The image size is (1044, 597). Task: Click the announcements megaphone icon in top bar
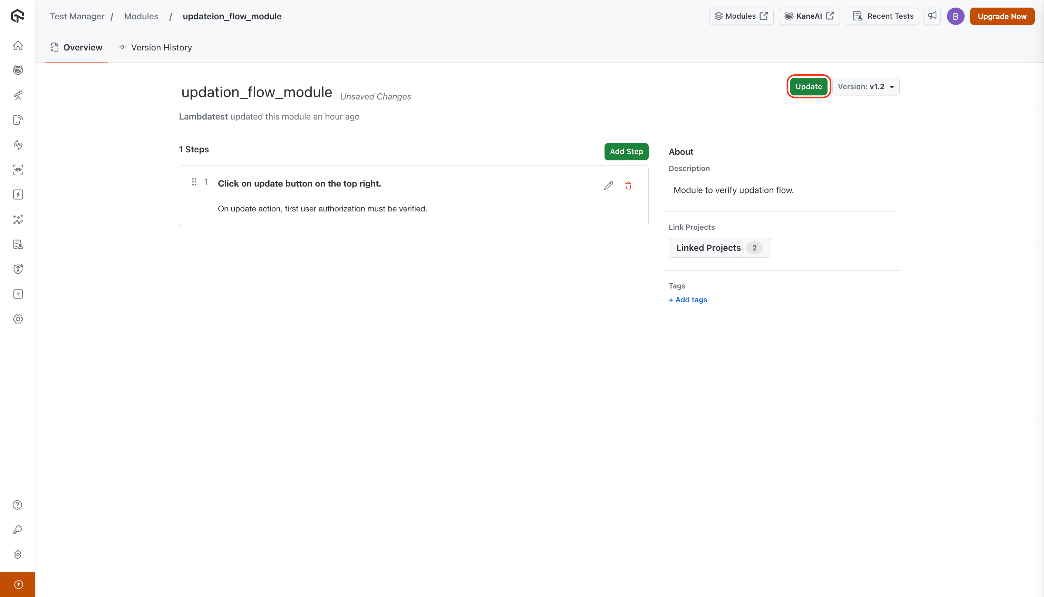(932, 16)
